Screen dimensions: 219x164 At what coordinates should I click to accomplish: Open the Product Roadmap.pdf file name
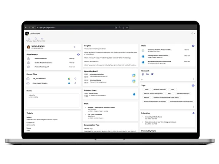(42, 67)
